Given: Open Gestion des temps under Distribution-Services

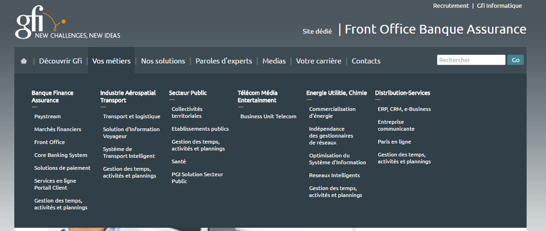Looking at the screenshot, I should [404, 158].
